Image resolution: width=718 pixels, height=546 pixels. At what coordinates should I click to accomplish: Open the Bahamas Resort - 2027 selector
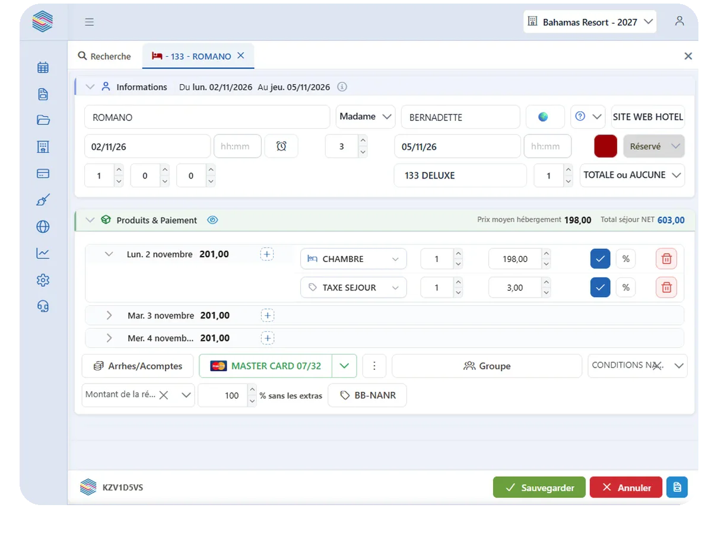[x=590, y=22]
